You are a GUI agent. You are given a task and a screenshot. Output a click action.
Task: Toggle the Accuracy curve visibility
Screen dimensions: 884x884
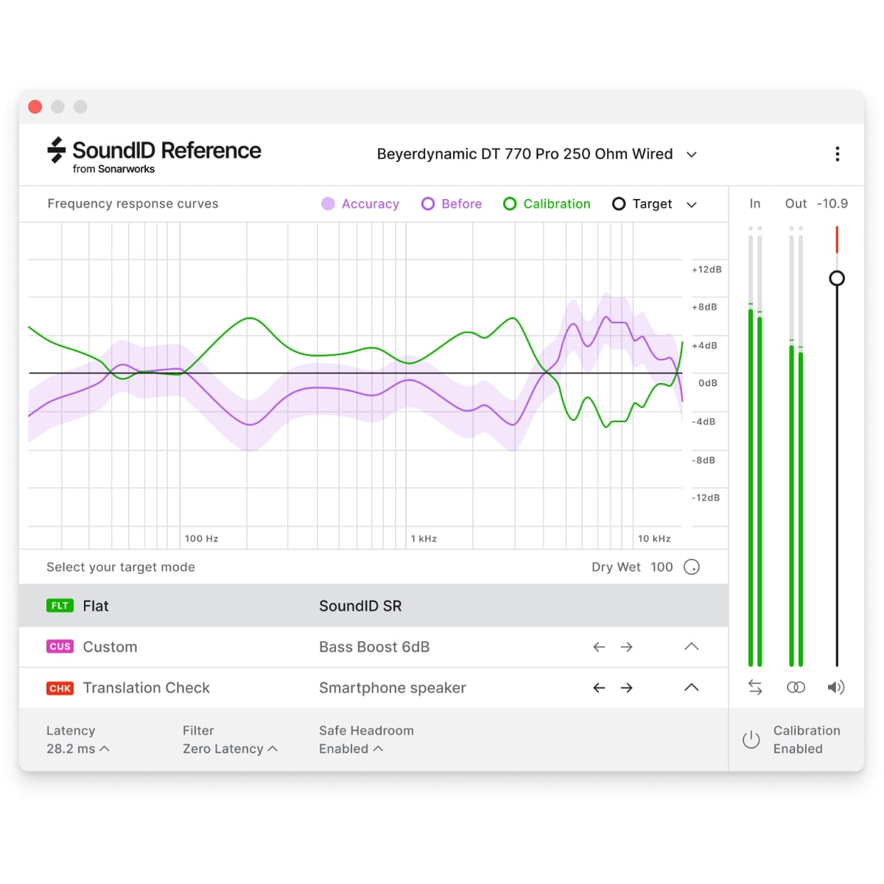[x=360, y=204]
